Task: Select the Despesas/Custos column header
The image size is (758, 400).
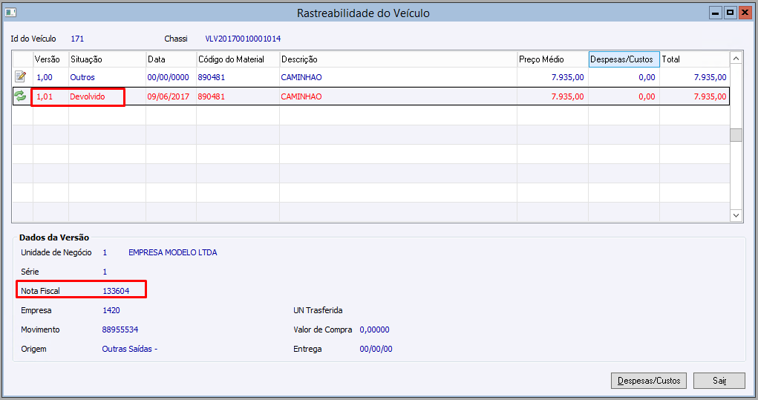Action: tap(624, 59)
